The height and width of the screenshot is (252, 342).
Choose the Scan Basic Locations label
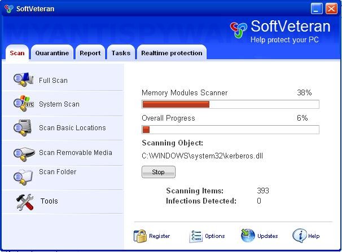pos(72,127)
